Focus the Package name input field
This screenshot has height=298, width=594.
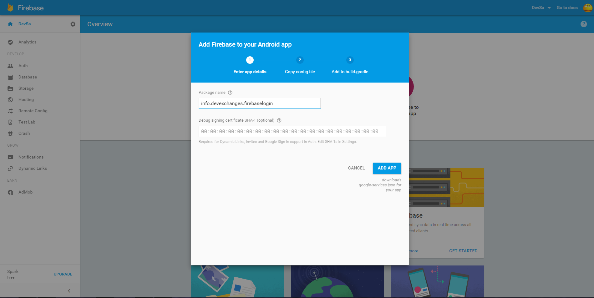[x=260, y=104]
